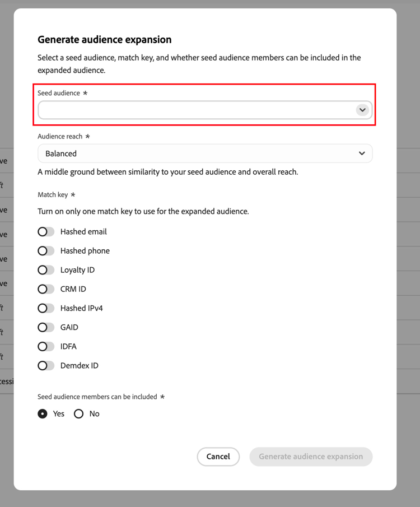The image size is (420, 507).
Task: Choose No for seed members inclusion
Action: pos(78,413)
